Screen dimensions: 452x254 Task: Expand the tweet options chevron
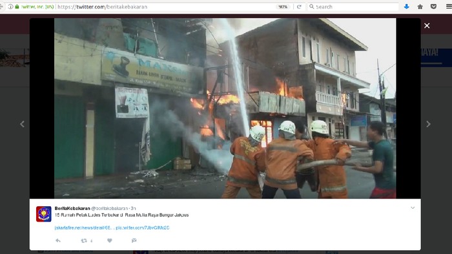point(413,208)
